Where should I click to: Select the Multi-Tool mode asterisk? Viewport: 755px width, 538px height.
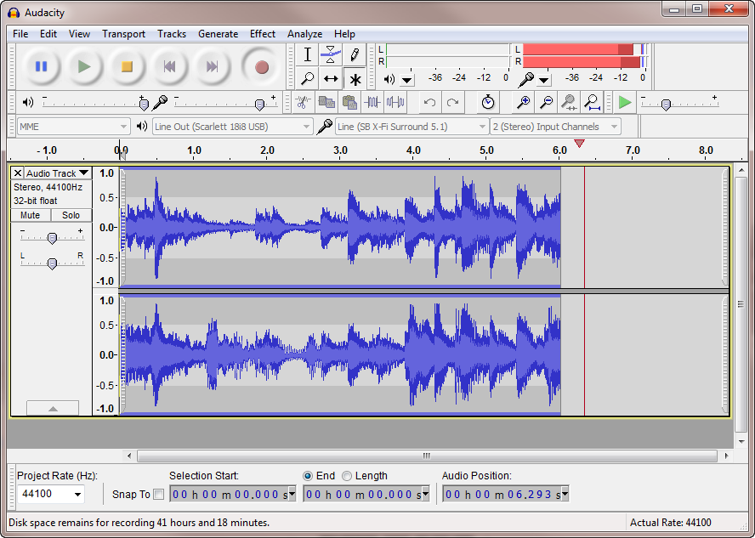[x=355, y=78]
